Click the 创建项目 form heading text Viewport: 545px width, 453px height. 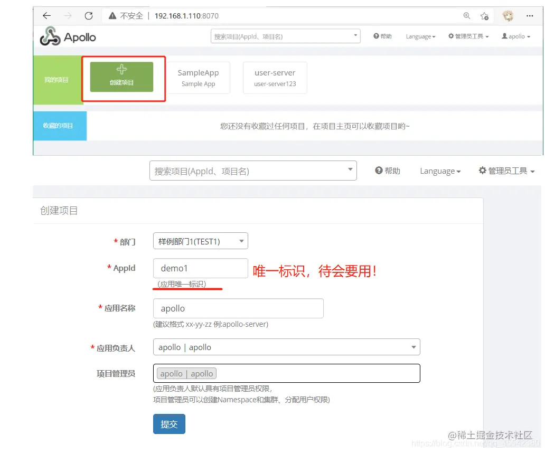coord(59,211)
